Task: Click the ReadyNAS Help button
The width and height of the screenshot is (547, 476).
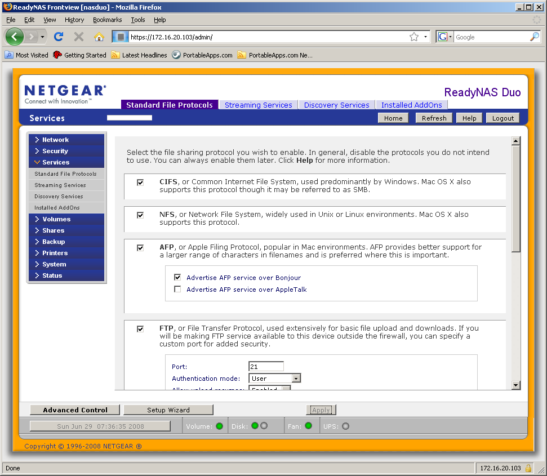Action: tap(469, 118)
